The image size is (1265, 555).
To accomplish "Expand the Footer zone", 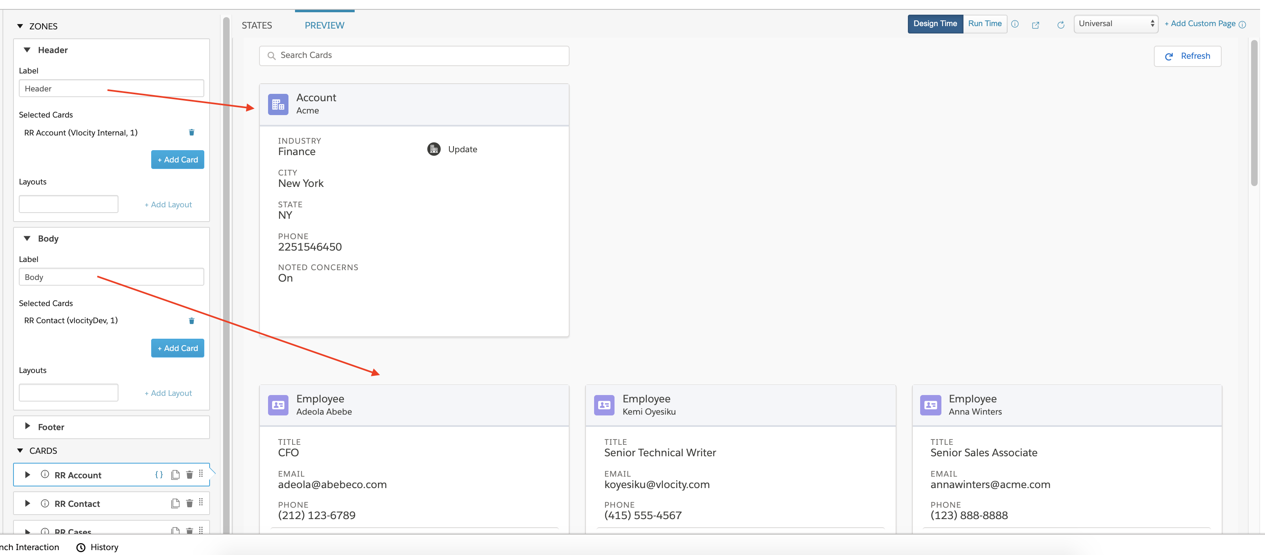I will [x=27, y=426].
